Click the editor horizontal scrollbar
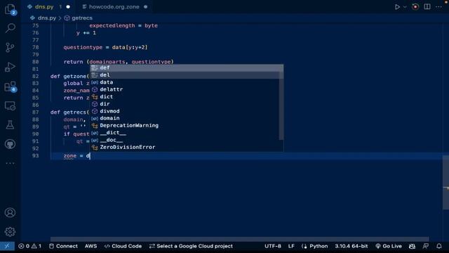449x253 pixels. pyautogui.click(x=240, y=239)
